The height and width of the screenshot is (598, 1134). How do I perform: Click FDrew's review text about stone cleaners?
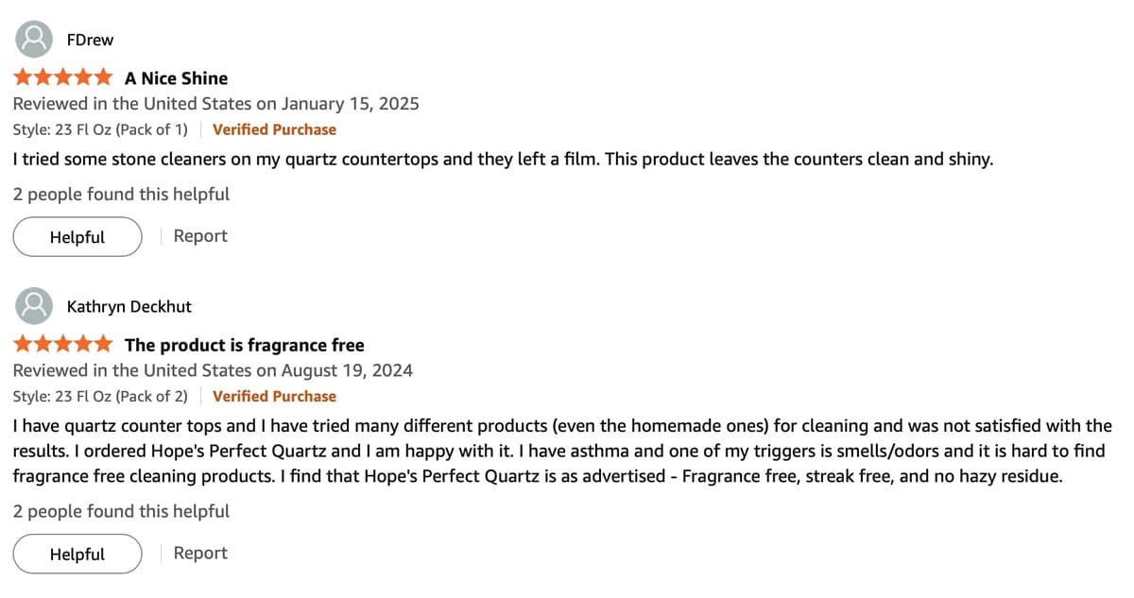(503, 159)
